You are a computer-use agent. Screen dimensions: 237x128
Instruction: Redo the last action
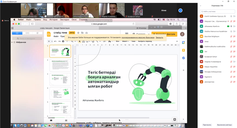pyautogui.click(x=59, y=41)
